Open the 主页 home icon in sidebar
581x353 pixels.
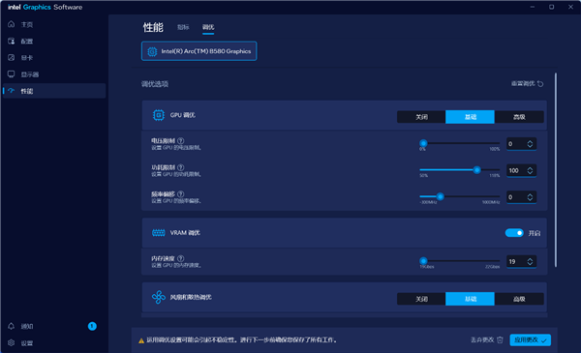coord(11,24)
